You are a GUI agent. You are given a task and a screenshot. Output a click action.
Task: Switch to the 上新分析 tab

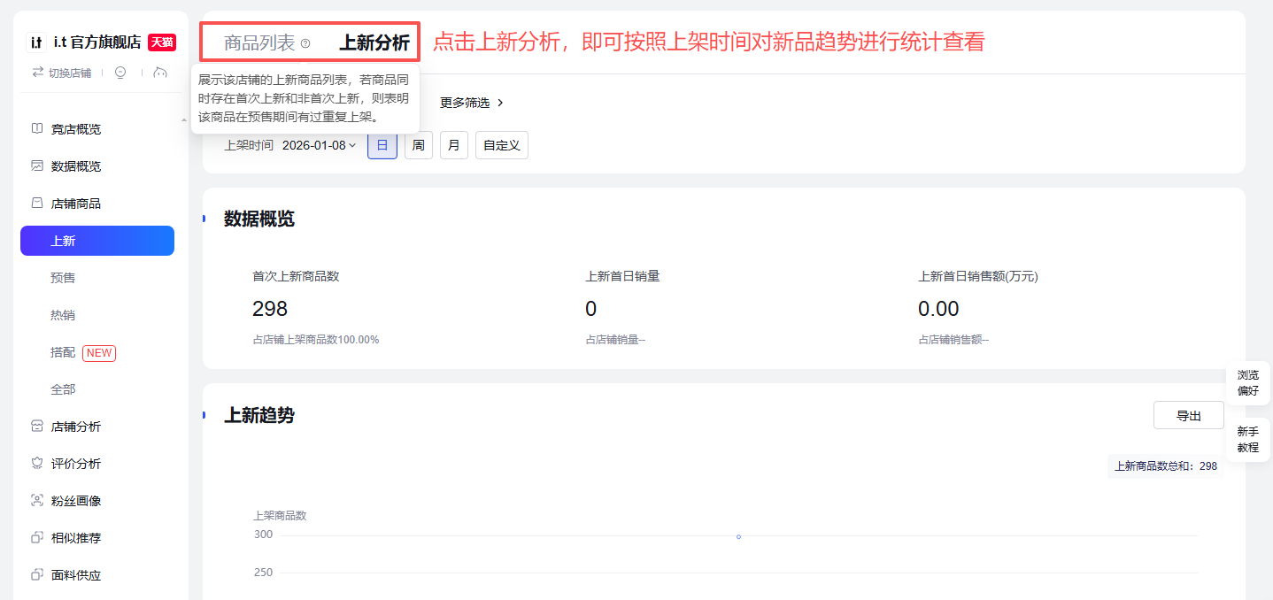[x=374, y=42]
